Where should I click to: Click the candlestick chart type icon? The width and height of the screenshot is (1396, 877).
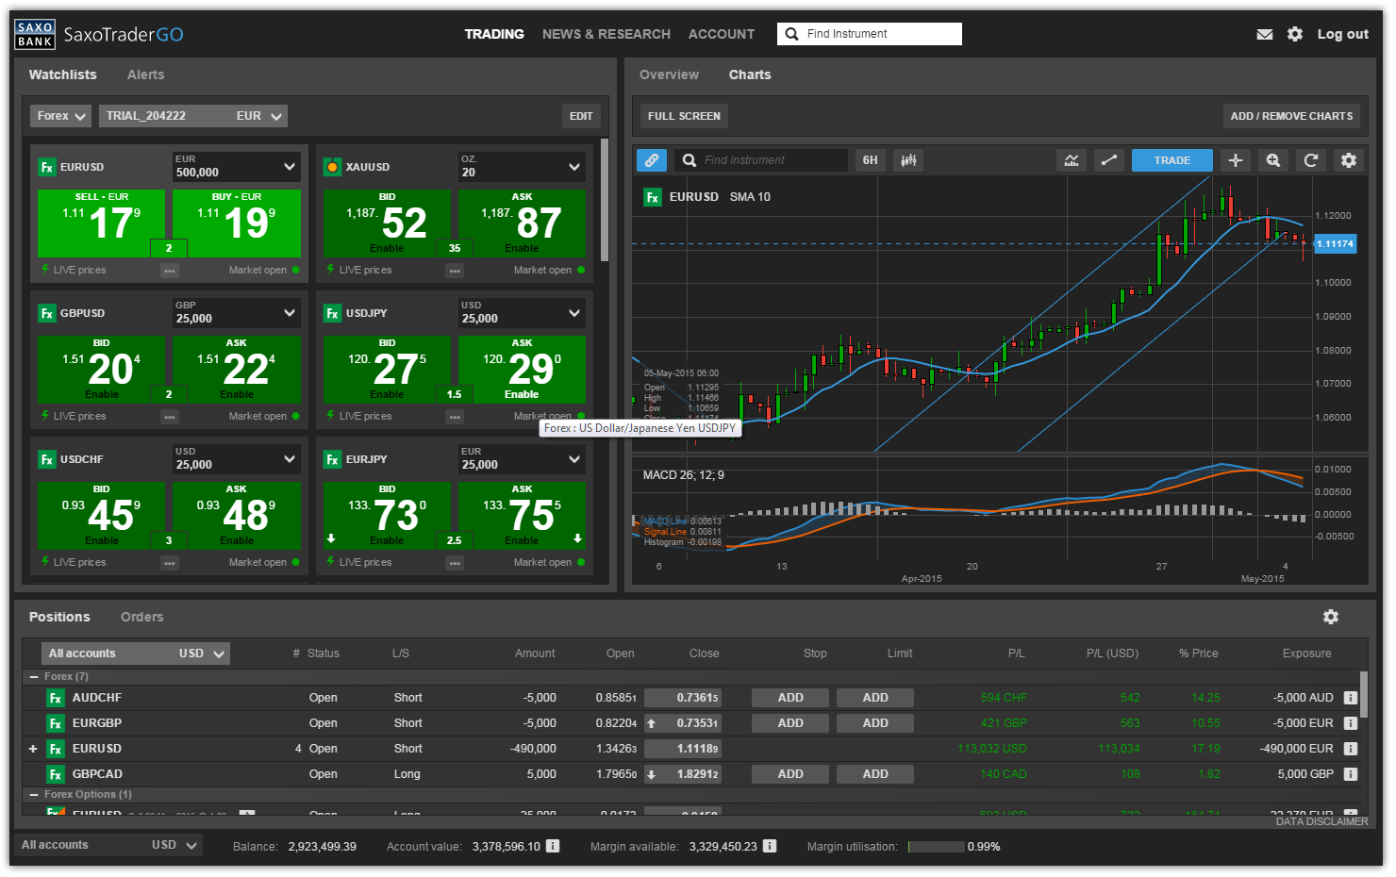(908, 160)
